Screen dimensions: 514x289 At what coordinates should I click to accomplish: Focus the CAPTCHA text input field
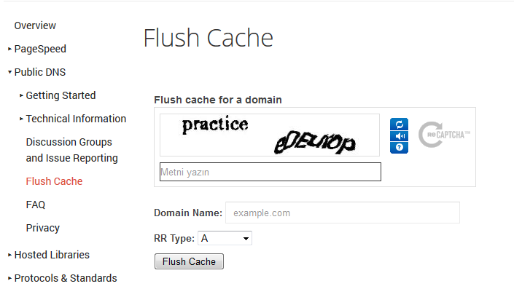(270, 172)
